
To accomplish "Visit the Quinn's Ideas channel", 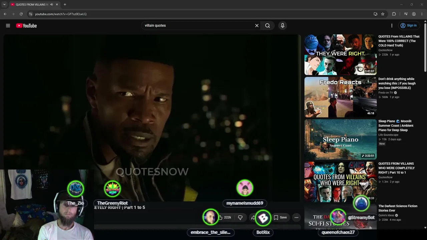I will pyautogui.click(x=386, y=215).
